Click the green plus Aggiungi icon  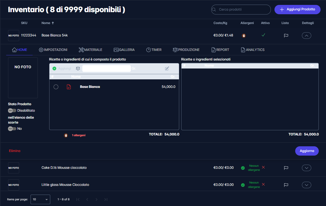[54, 68]
